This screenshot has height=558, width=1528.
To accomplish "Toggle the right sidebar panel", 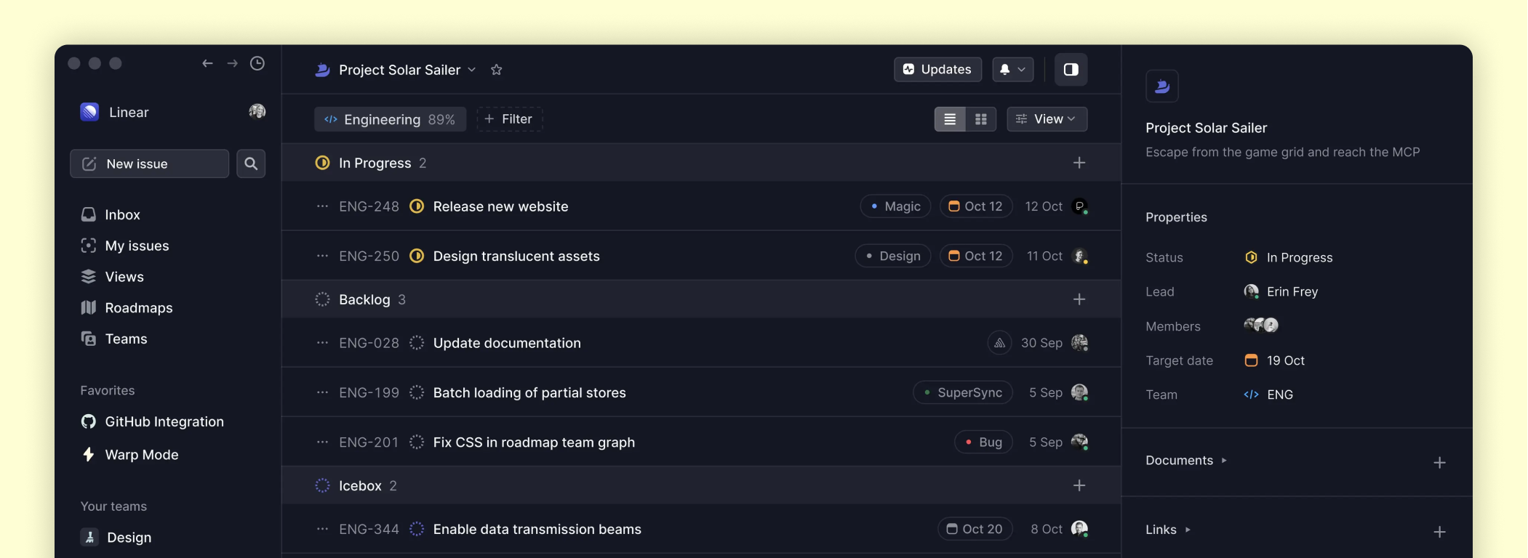I will (1071, 70).
